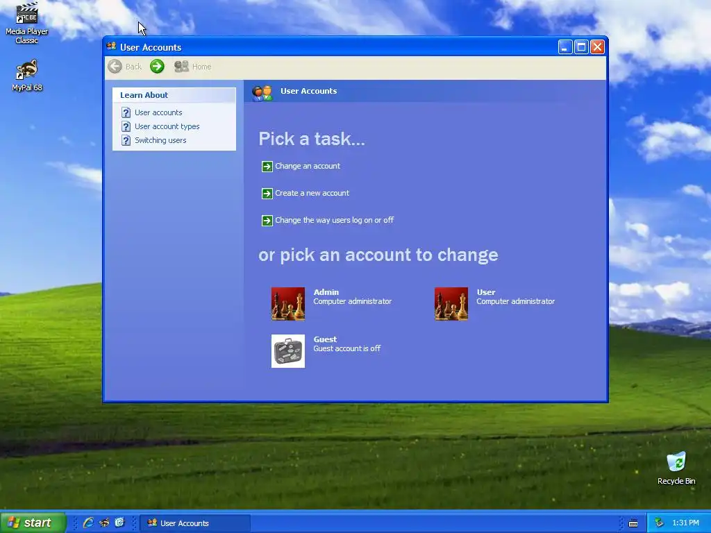Image resolution: width=711 pixels, height=533 pixels.
Task: Click the 'Guest account is off' text
Action: click(x=347, y=348)
